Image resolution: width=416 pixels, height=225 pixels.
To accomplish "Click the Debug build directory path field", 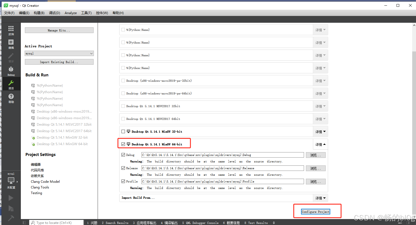I will pos(223,155).
